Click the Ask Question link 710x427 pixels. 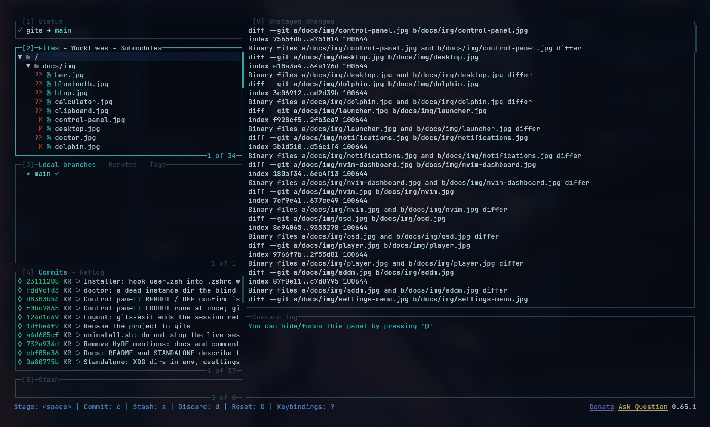643,407
